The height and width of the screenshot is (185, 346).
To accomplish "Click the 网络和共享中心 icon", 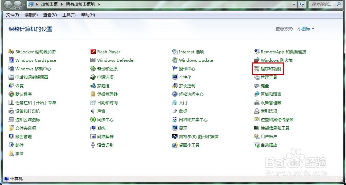I will tap(175, 119).
